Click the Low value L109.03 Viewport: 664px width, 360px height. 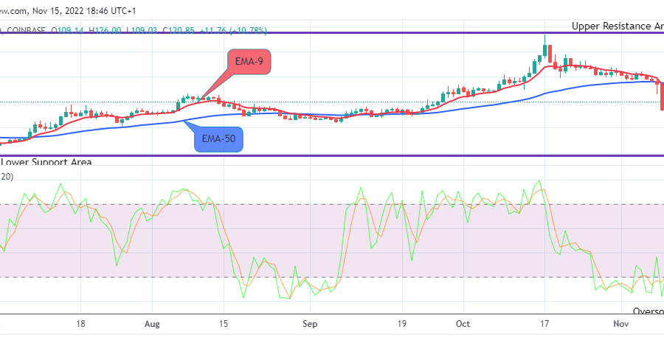(x=142, y=30)
